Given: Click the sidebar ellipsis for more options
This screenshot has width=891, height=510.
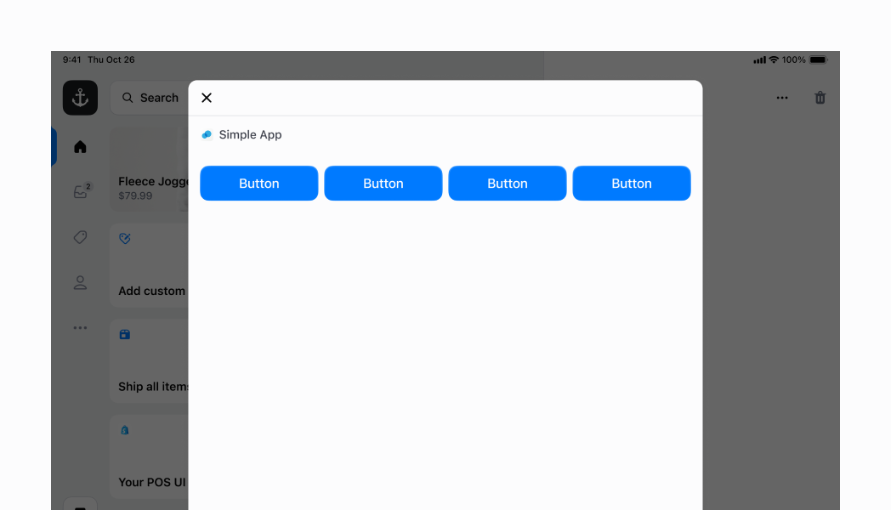Looking at the screenshot, I should 79,327.
